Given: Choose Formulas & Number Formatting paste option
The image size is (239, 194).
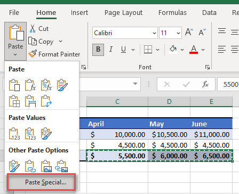Looking at the screenshot, I should [x=46, y=85].
